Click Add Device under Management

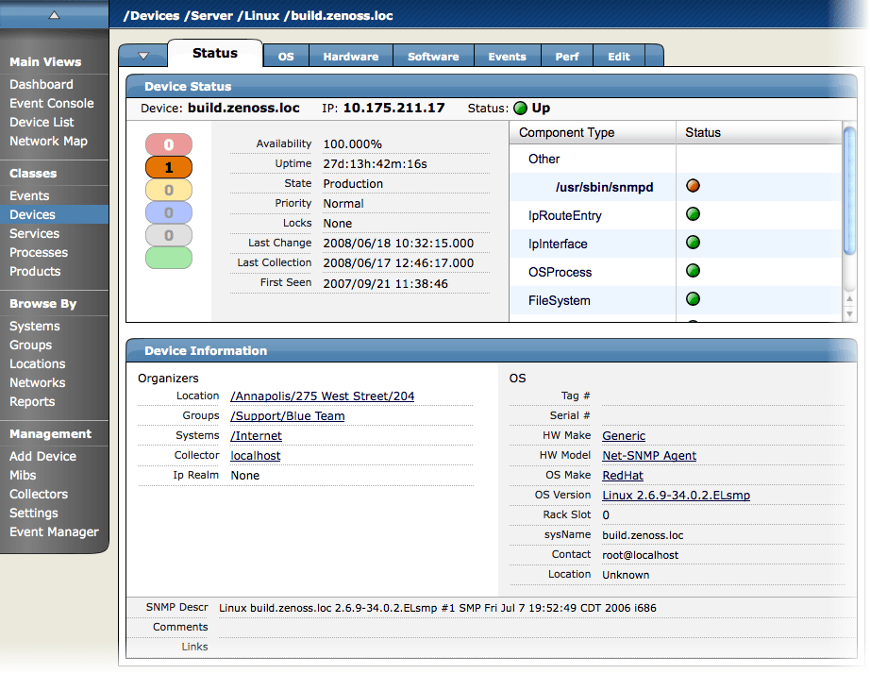(x=42, y=456)
